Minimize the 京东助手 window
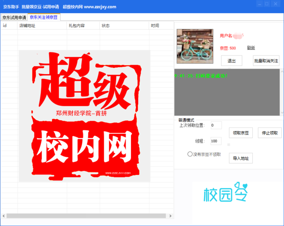 click(260, 4)
